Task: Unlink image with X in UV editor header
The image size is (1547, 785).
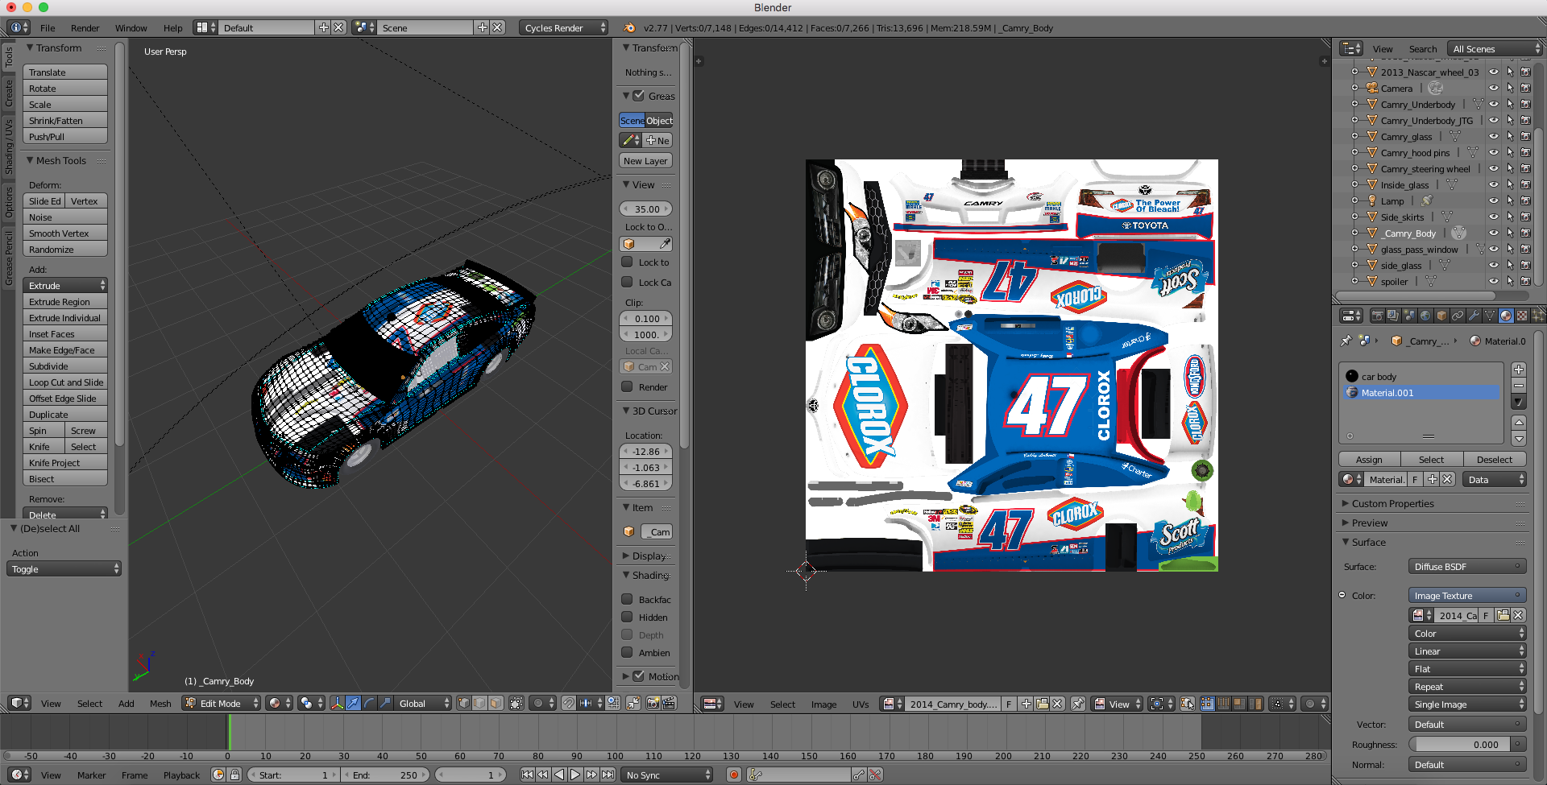Action: click(x=1058, y=704)
